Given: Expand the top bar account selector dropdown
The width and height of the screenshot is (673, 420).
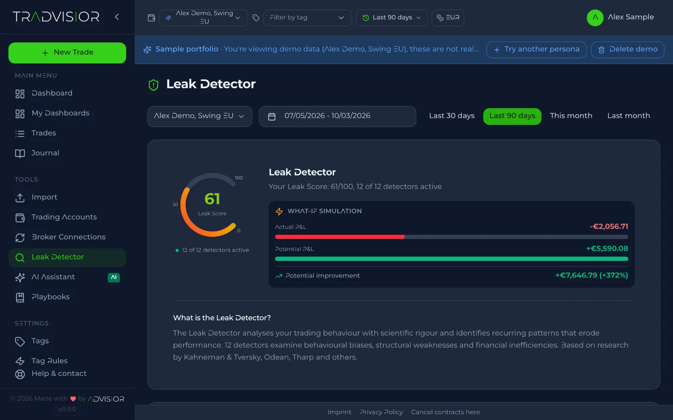Looking at the screenshot, I should pos(204,18).
